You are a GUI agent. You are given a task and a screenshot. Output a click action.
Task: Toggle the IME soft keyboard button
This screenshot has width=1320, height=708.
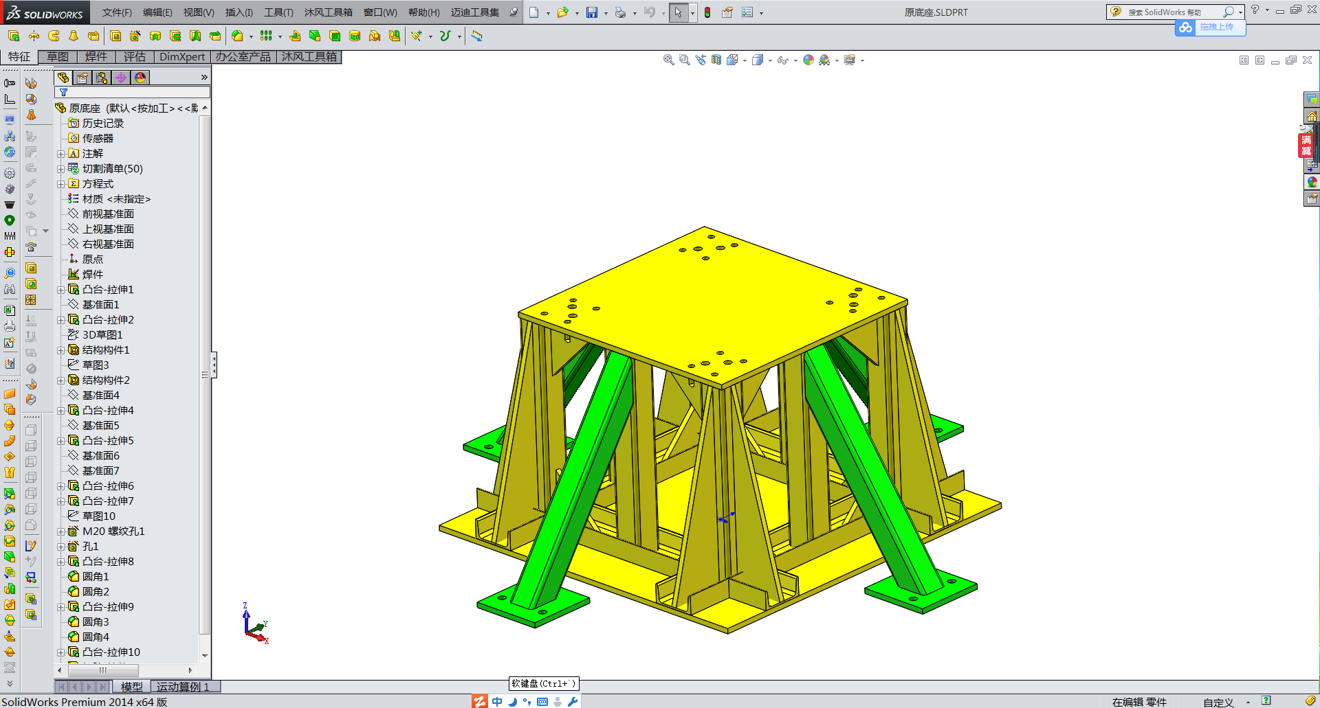[x=542, y=701]
